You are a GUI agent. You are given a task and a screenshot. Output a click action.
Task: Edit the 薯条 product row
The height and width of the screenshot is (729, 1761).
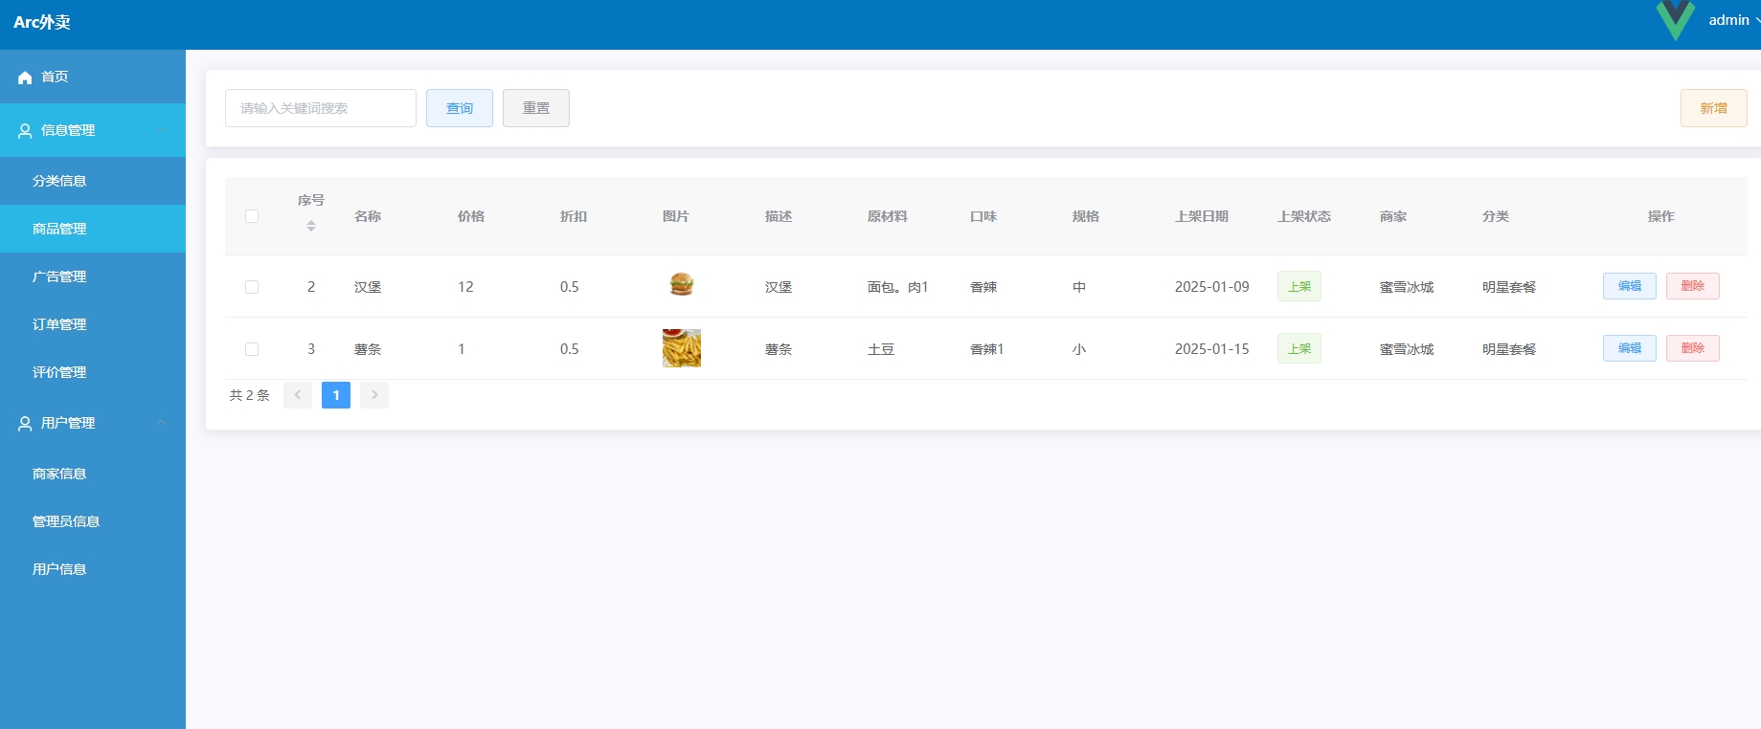click(x=1630, y=348)
